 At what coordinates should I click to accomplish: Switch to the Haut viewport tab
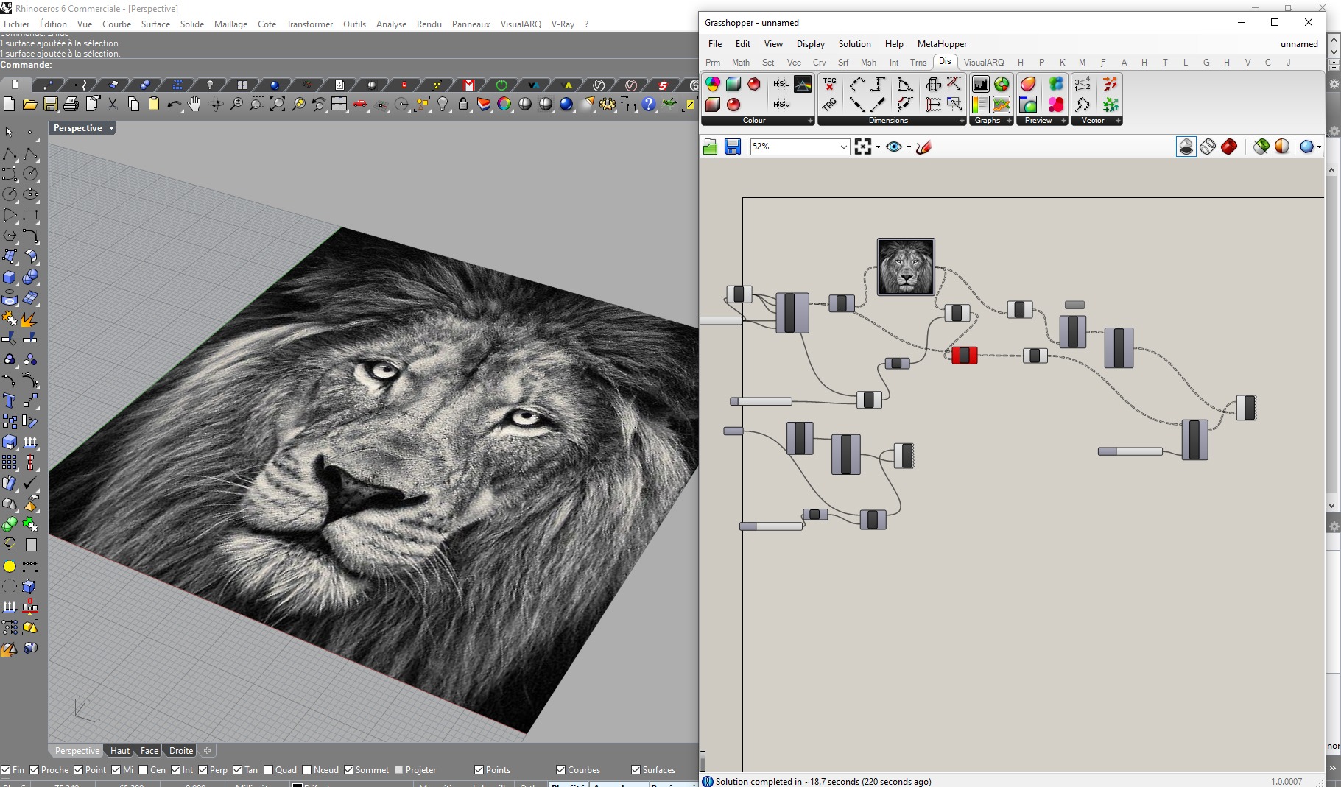[119, 751]
